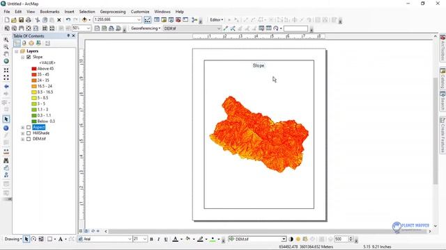The height and width of the screenshot is (250, 446).
Task: Select the drawing toolbar pointer tool
Action: (x=26, y=239)
